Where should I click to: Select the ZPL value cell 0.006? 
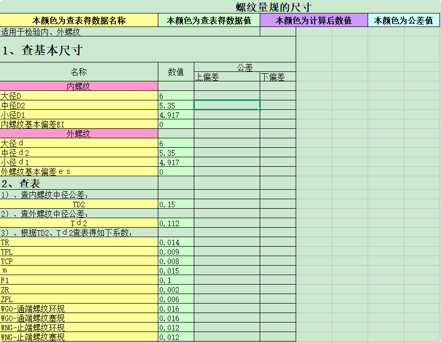(176, 299)
